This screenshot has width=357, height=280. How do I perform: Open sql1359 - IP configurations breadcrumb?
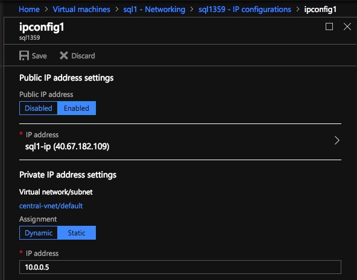pos(244,9)
